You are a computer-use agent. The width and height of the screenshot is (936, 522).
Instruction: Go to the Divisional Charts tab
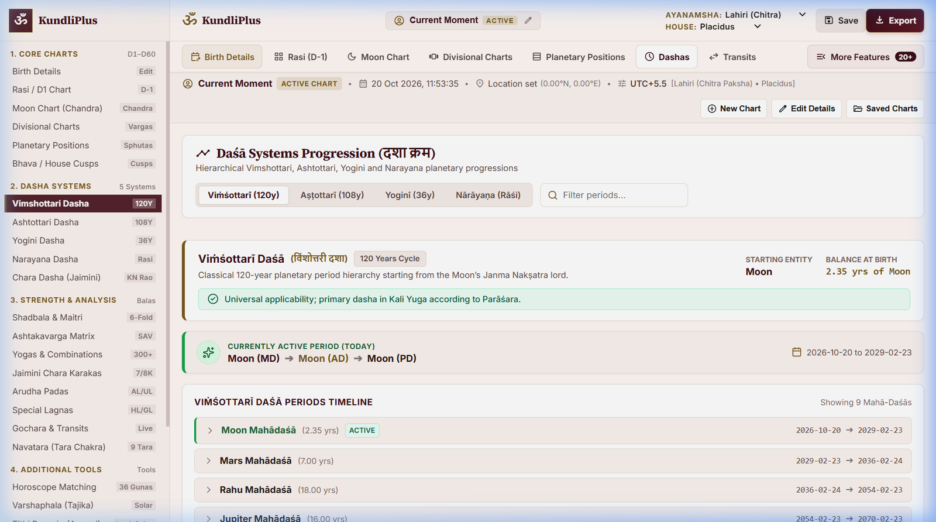[470, 57]
